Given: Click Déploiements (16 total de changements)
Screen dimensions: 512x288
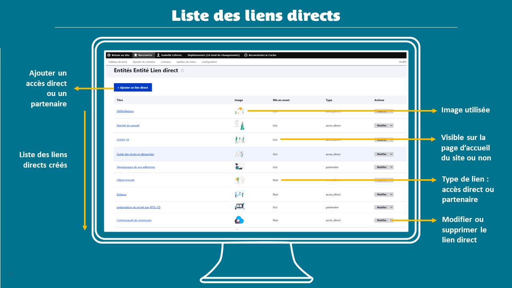Looking at the screenshot, I should pyautogui.click(x=213, y=55).
